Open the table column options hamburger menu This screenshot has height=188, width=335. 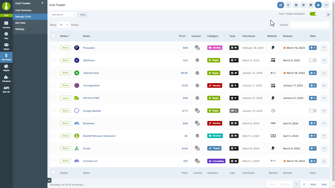coord(328,15)
